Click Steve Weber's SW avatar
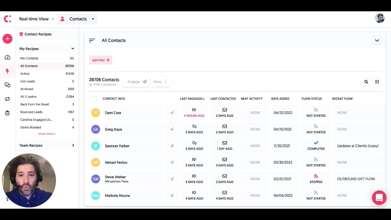The height and width of the screenshot is (220, 391). tap(96, 179)
